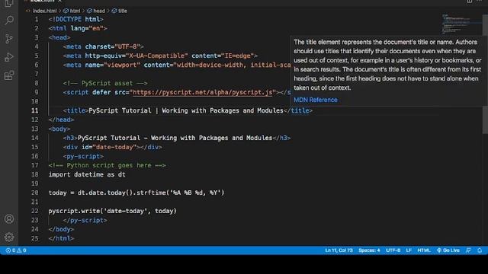Image resolution: width=488 pixels, height=274 pixels.
Task: Click the 'PyScript asset' comment
Action: (105, 83)
